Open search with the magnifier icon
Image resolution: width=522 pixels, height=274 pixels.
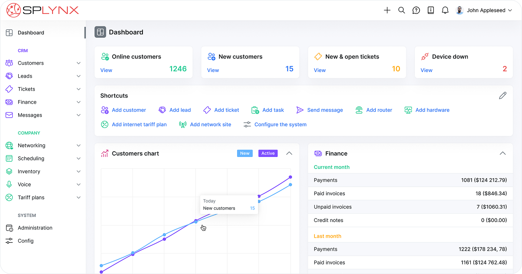(x=402, y=10)
